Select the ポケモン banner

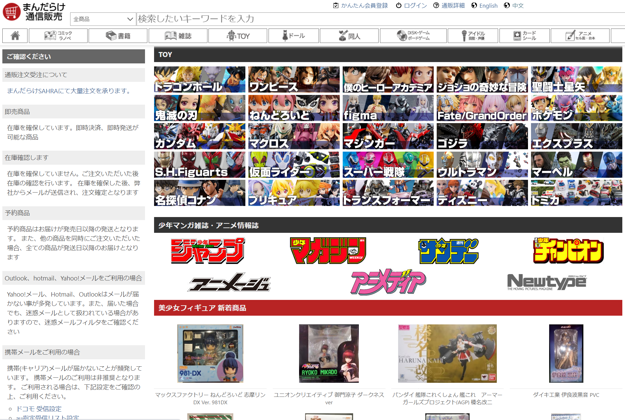[577, 108]
